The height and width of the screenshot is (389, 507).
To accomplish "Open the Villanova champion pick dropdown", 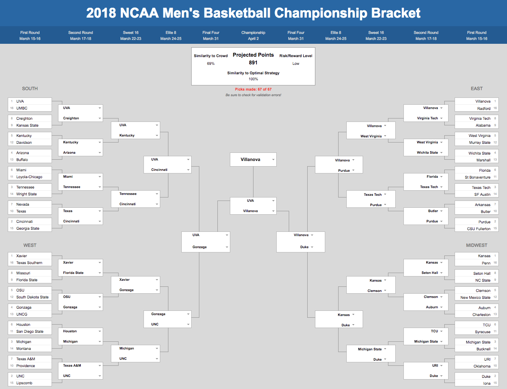I will (253, 160).
